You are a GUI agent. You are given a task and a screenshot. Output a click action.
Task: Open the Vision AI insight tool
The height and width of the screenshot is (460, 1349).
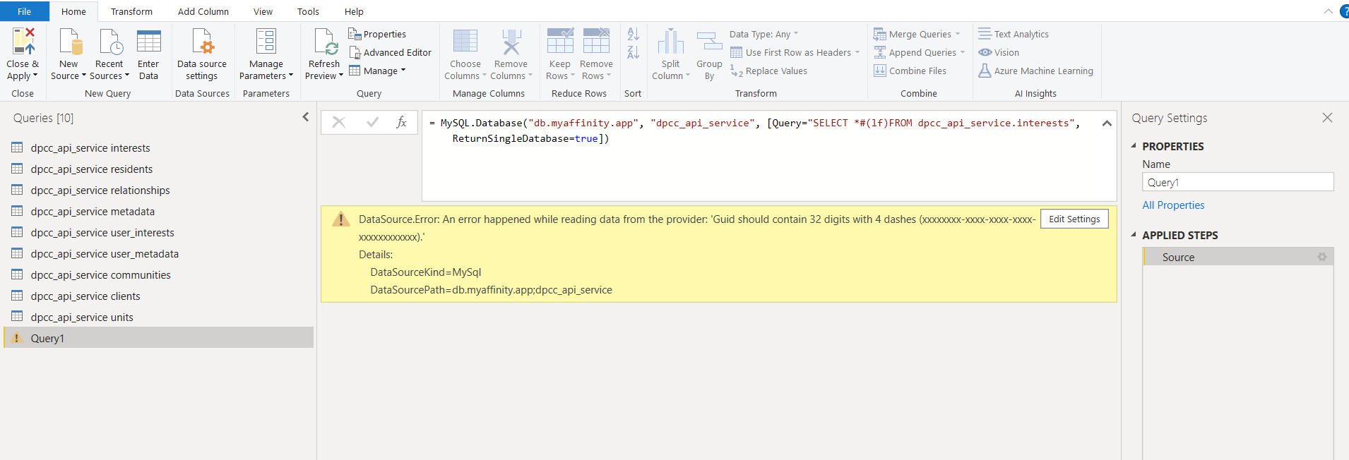tap(999, 52)
